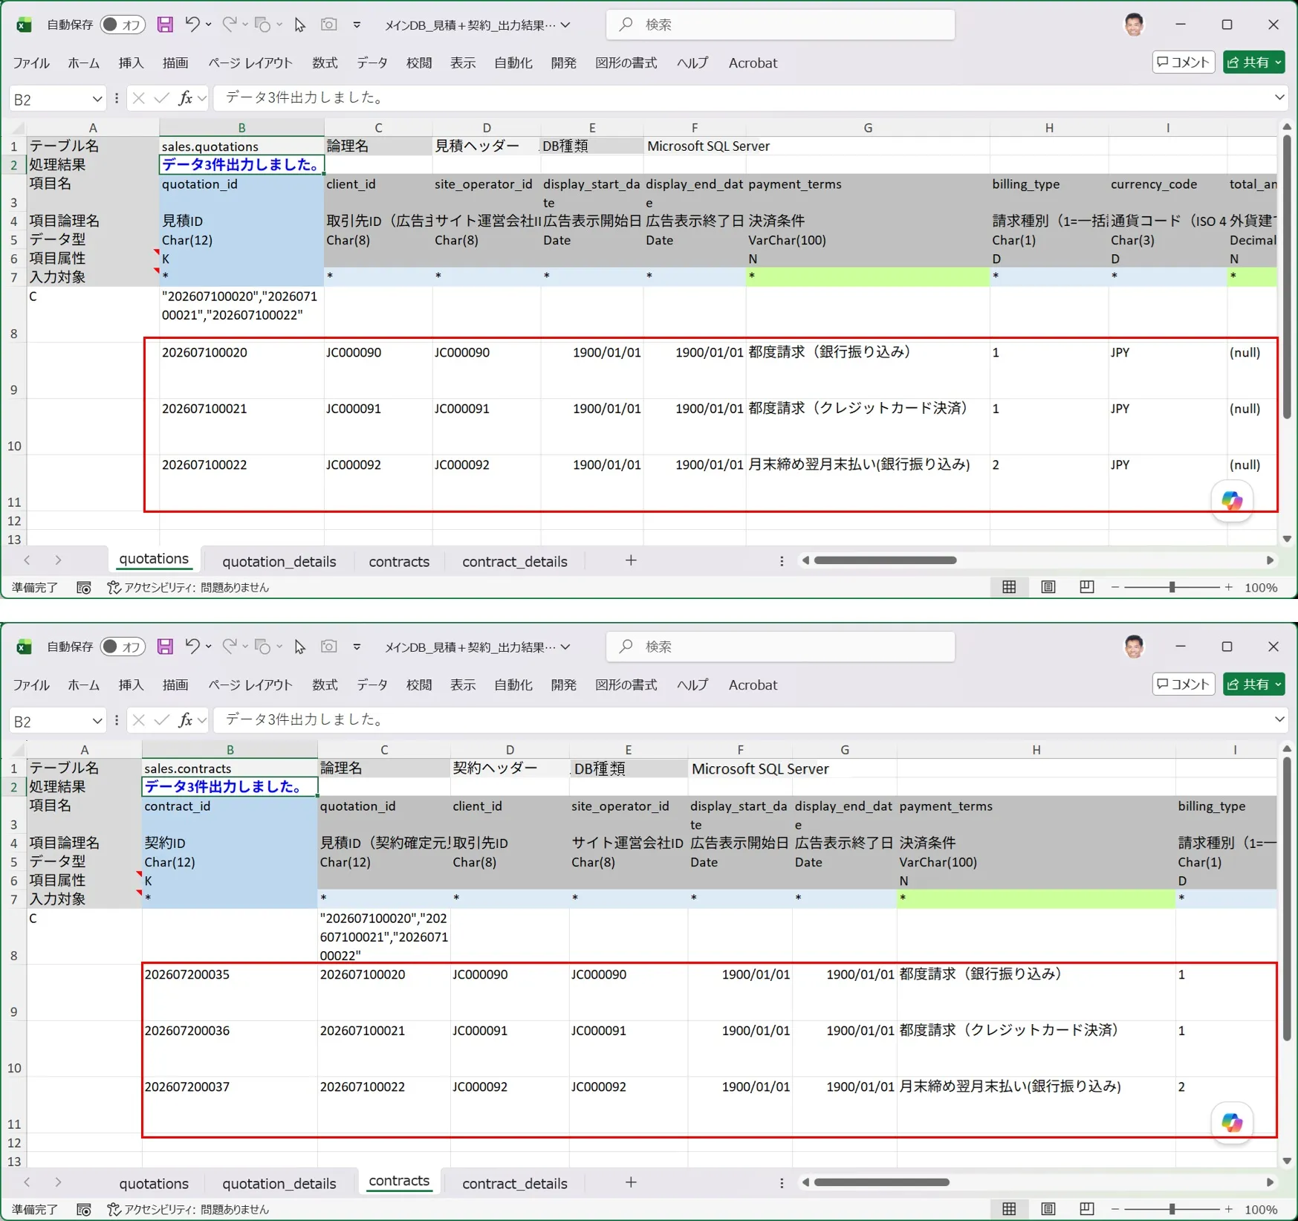Add a new sheet in bottom window

(631, 1182)
